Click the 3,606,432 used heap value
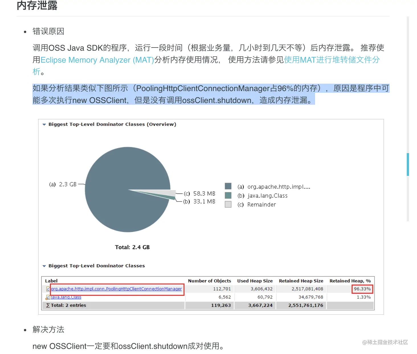This screenshot has width=417, height=354. [x=261, y=289]
